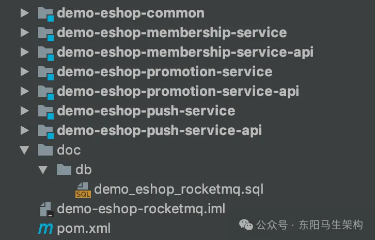Image resolution: width=375 pixels, height=240 pixels.
Task: Click the demo-eshop-membership-service module folder icon
Action: click(46, 33)
